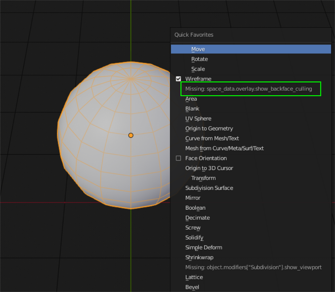The image size is (335, 292).
Task: Add the Bevel modifier
Action: click(x=251, y=287)
